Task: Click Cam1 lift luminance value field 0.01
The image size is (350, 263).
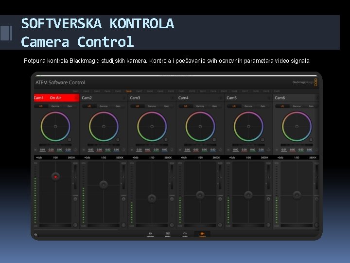Action: click(42, 150)
